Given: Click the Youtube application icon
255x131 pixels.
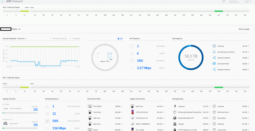Looking at the screenshot, I should coord(175,124).
